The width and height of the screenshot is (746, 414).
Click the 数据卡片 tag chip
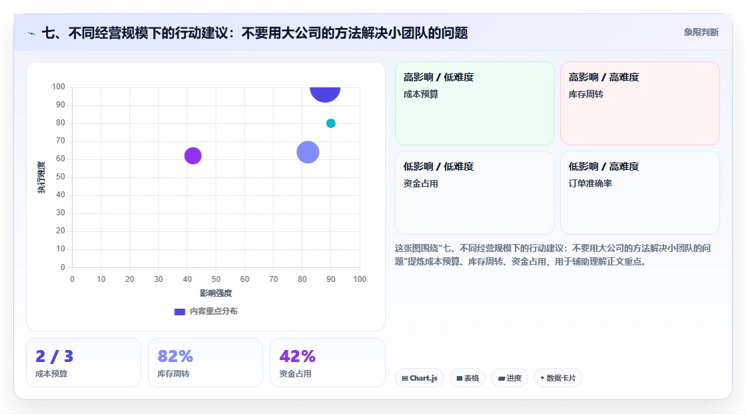(558, 378)
